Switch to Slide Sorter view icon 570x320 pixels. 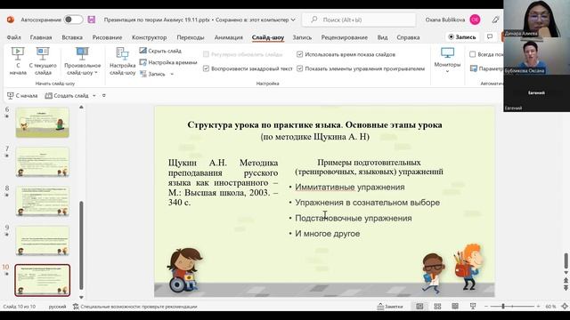(x=437, y=307)
